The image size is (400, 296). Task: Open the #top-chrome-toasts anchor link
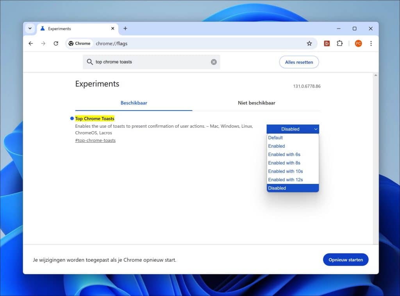[95, 140]
